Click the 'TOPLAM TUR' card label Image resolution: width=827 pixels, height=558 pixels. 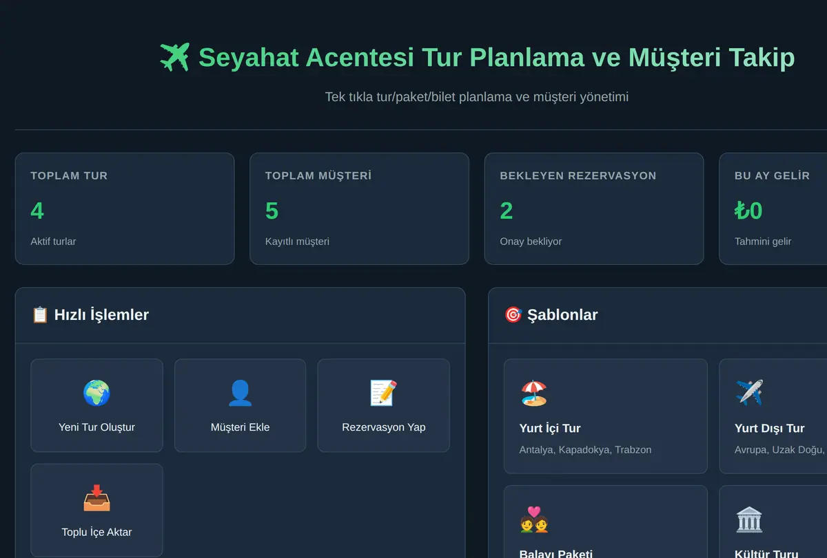(69, 175)
